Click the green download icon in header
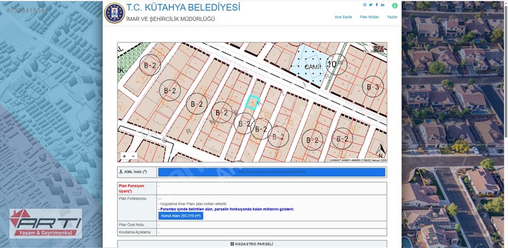The image size is (508, 248). (x=394, y=6)
